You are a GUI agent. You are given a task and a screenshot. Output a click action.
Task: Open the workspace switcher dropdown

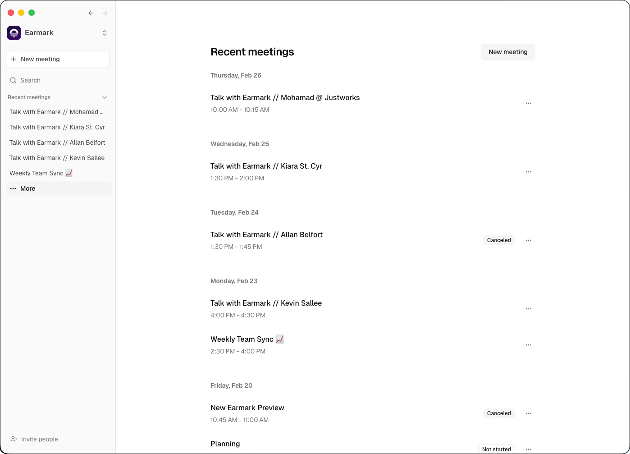click(104, 32)
